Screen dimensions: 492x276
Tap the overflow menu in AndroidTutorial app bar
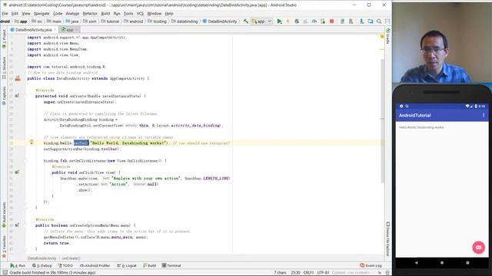(484, 116)
